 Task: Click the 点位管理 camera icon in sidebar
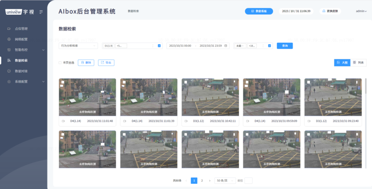pyautogui.click(x=9, y=29)
